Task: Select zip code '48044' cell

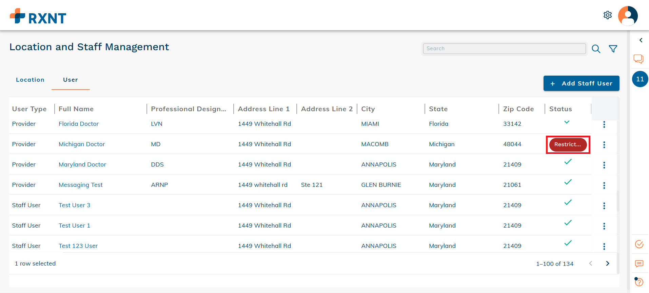Action: (512, 144)
